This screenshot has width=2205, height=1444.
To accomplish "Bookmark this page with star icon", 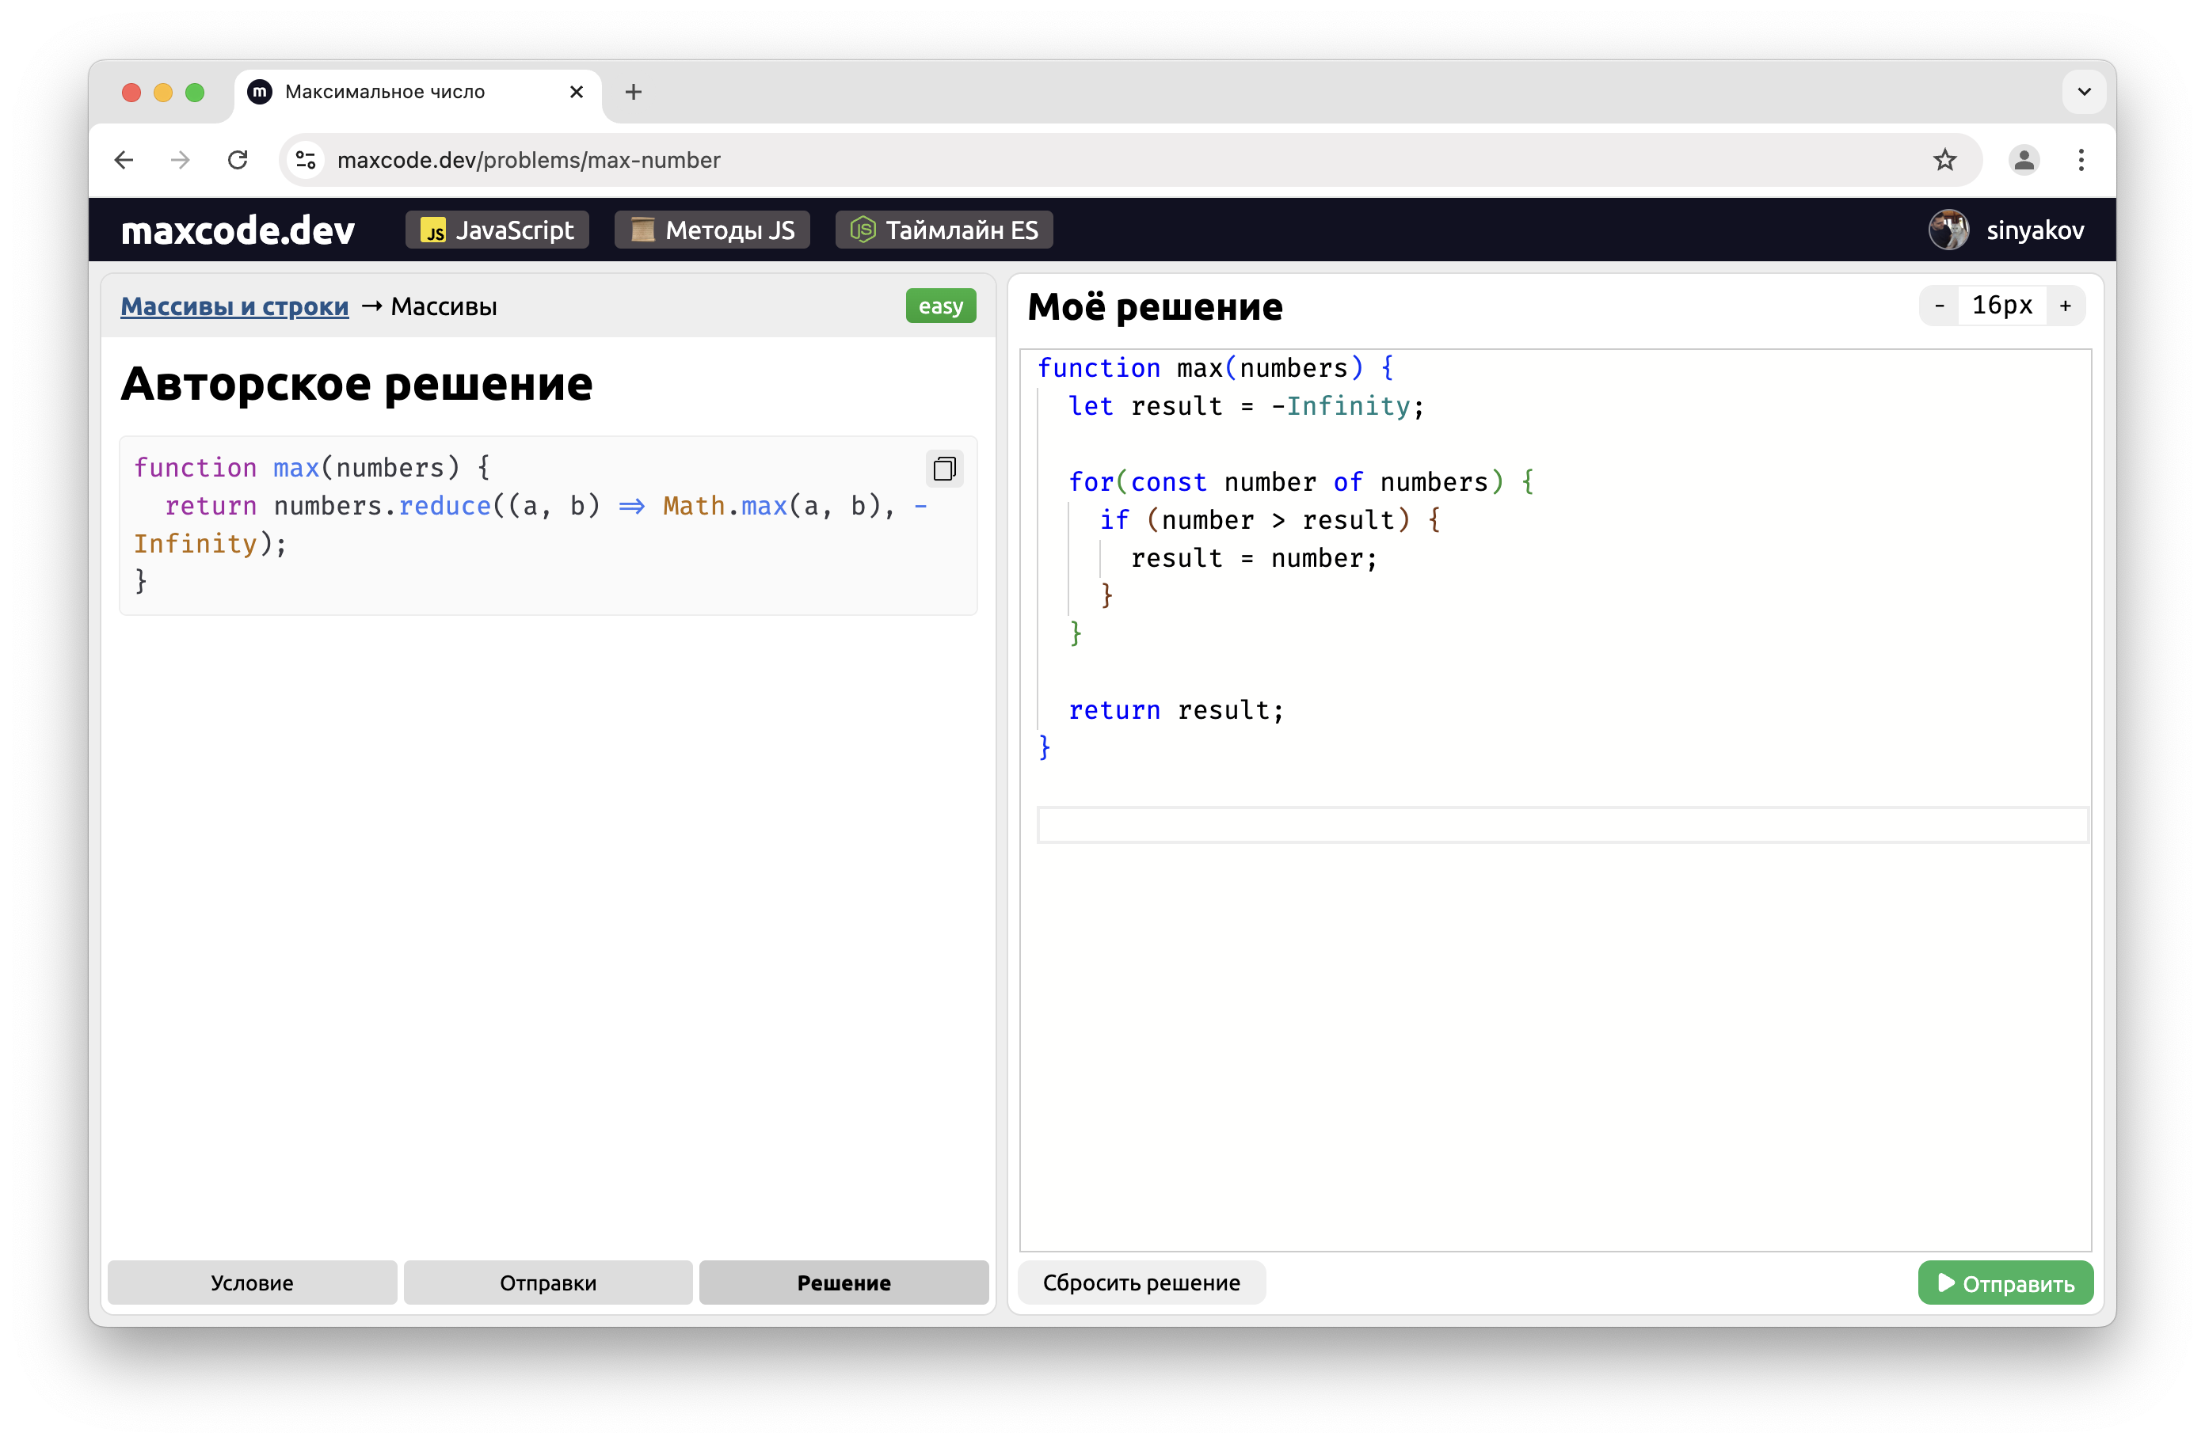I will [x=1944, y=160].
